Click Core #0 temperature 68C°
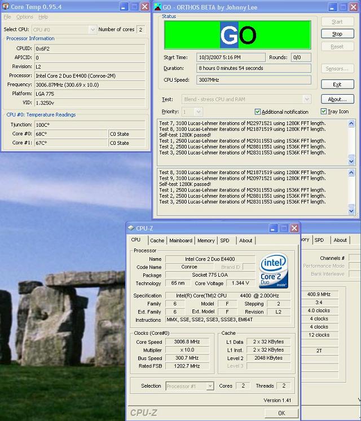361x421 pixels. 71,134
